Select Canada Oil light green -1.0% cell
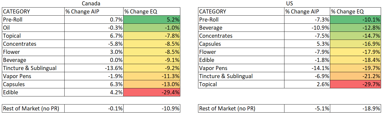The image size is (384, 115). [x=152, y=28]
